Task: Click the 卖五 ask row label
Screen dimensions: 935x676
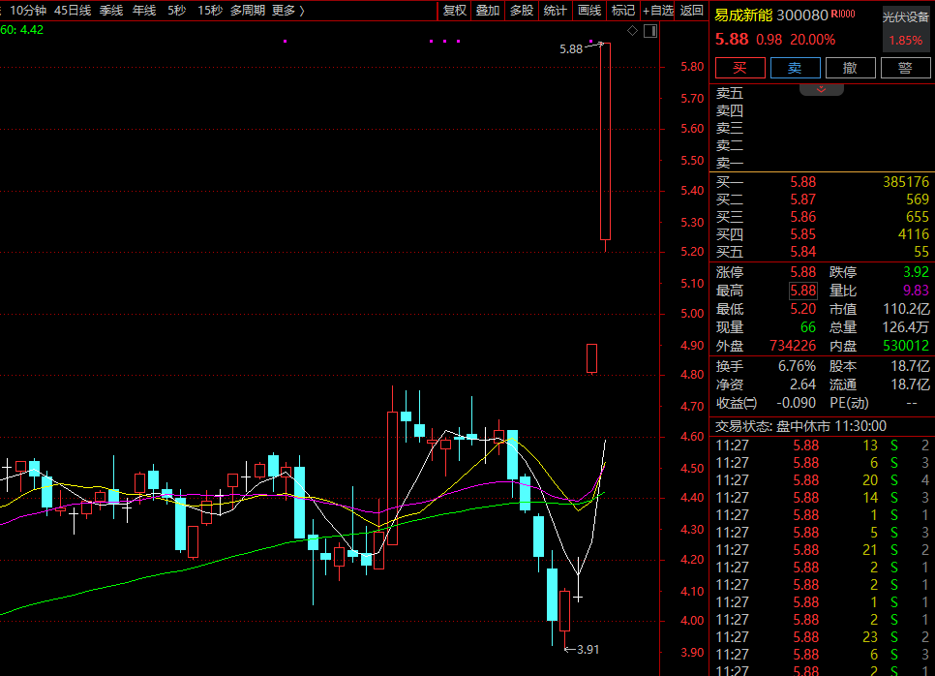Action: 730,93
